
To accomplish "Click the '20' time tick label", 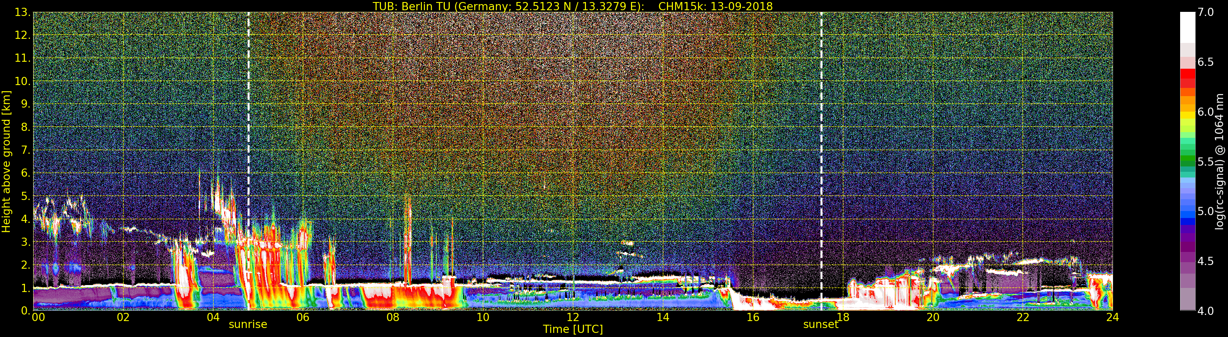I will tap(933, 317).
